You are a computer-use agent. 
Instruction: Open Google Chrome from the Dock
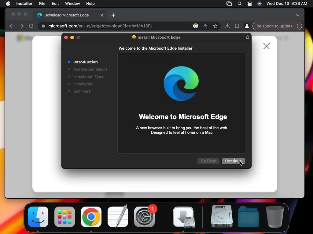91,217
